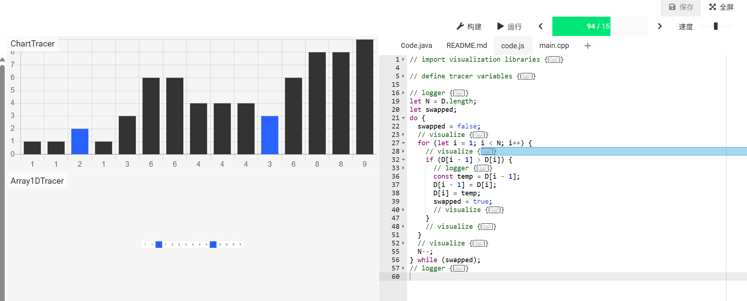The image size is (747, 301).
Task: Adjust the speed (速度) slider handle
Action: [x=715, y=26]
